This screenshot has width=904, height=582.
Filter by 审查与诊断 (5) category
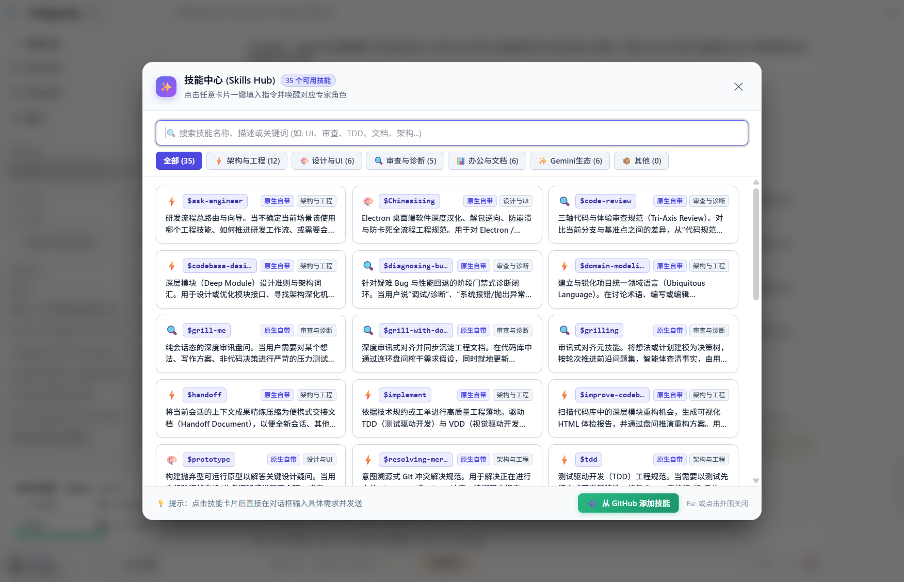point(405,161)
